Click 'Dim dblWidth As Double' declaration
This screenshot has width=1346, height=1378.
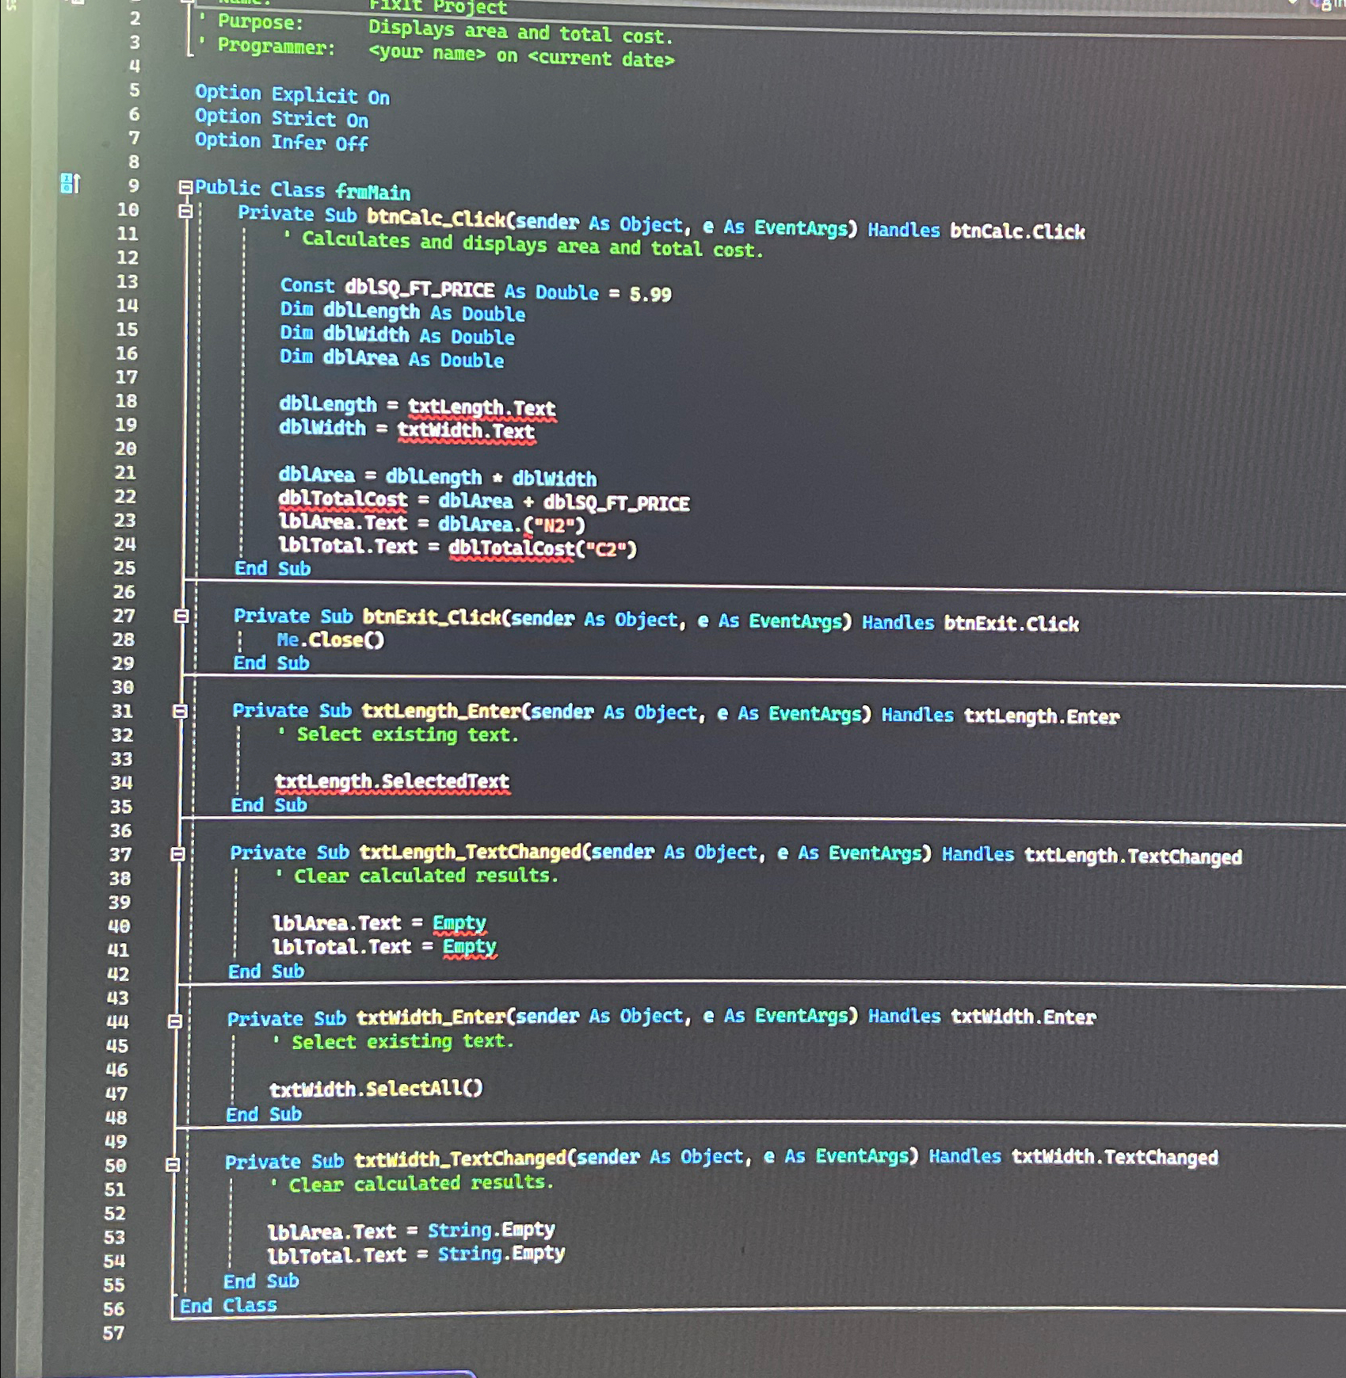(397, 335)
